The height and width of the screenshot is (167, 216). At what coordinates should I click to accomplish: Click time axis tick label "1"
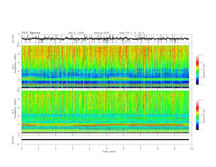[39, 149]
